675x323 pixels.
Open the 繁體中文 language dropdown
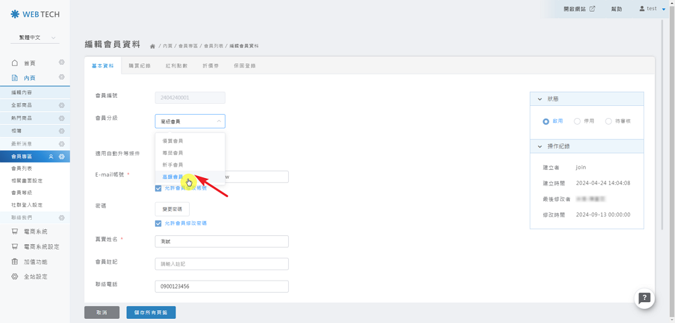point(35,38)
